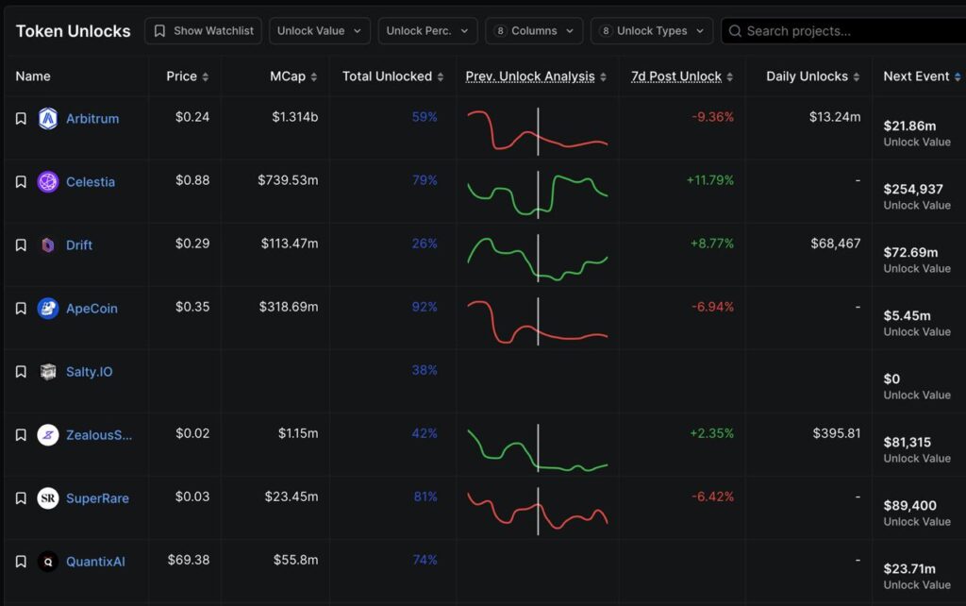Viewport: 966px width, 606px height.
Task: Expand the Unlock Perc. dropdown
Action: 427,31
